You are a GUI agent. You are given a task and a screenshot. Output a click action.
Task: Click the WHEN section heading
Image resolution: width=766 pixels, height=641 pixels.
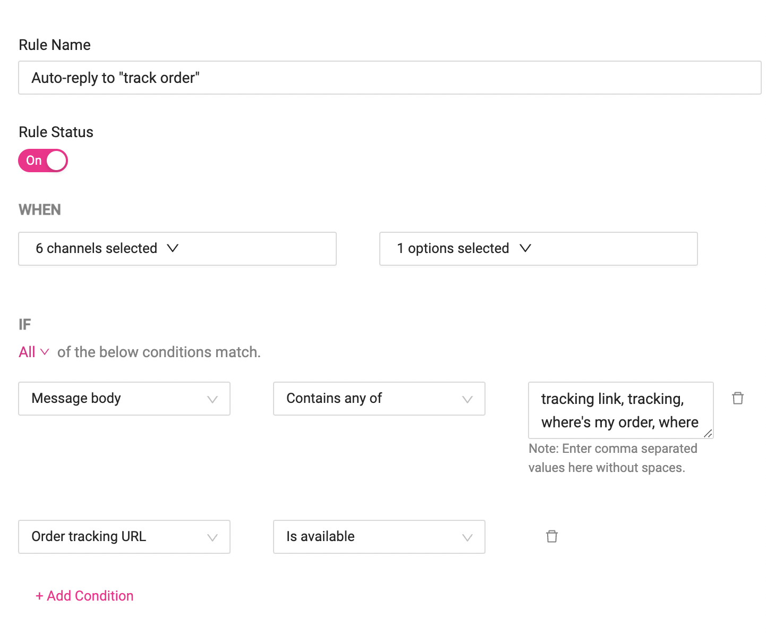pos(40,210)
